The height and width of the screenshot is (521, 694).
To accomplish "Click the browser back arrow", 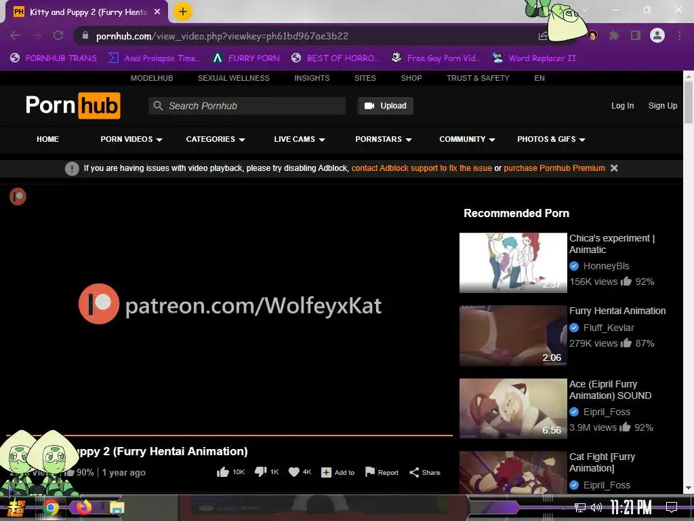I will click(15, 35).
